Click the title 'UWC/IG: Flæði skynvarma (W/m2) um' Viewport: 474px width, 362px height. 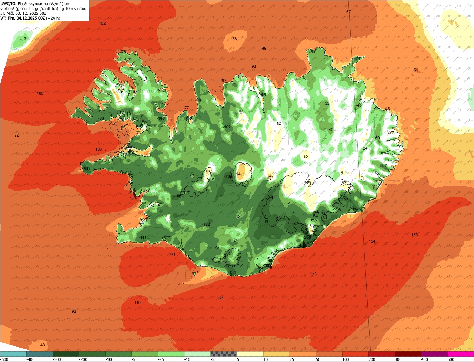35,3
